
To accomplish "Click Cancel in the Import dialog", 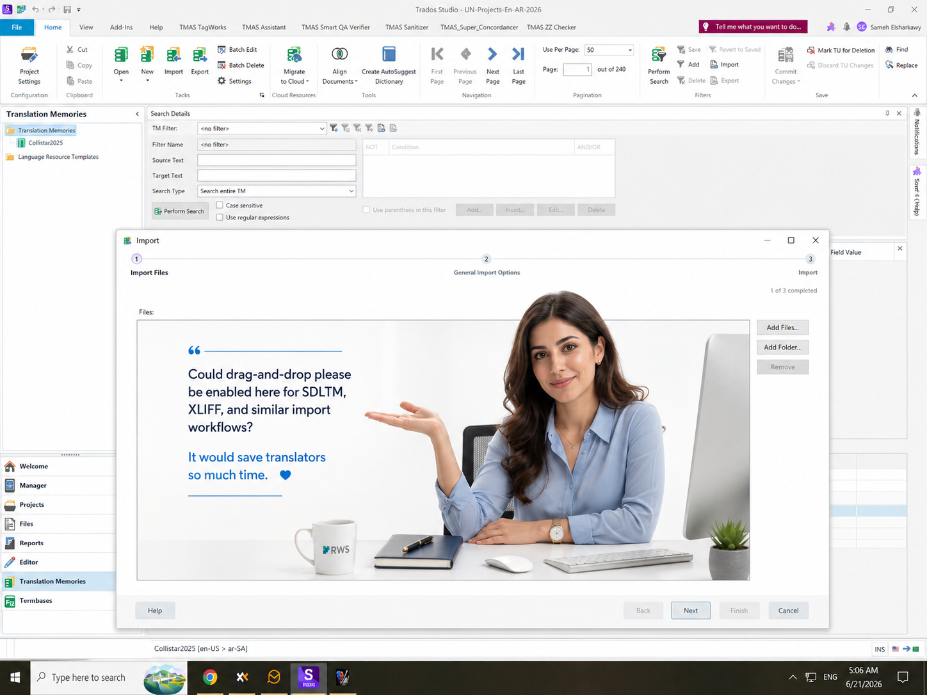I will (788, 611).
